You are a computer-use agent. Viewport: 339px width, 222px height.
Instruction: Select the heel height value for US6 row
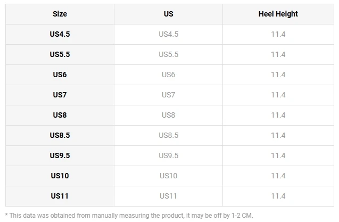(278, 75)
